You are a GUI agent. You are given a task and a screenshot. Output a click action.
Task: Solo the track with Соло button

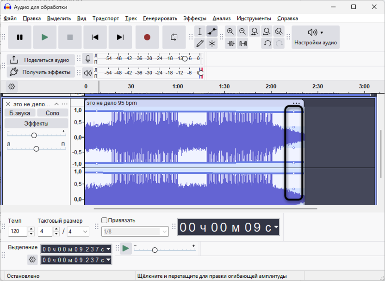pyautogui.click(x=52, y=113)
